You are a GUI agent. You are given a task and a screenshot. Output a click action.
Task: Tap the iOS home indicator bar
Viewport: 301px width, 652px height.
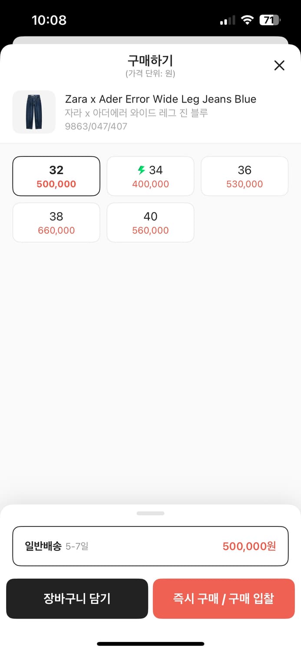coord(150,644)
